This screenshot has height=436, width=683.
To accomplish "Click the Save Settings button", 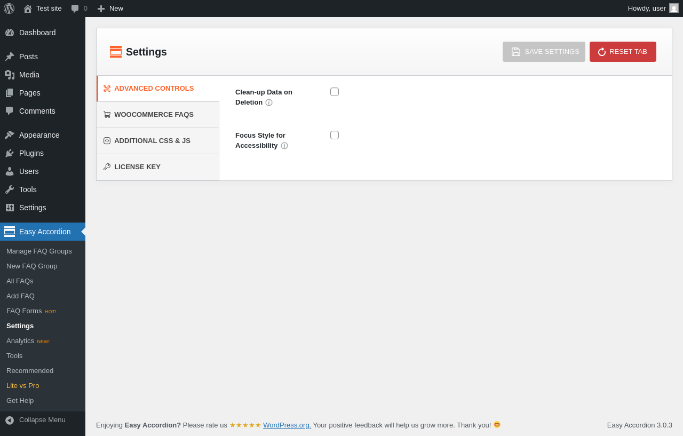I will 544,52.
